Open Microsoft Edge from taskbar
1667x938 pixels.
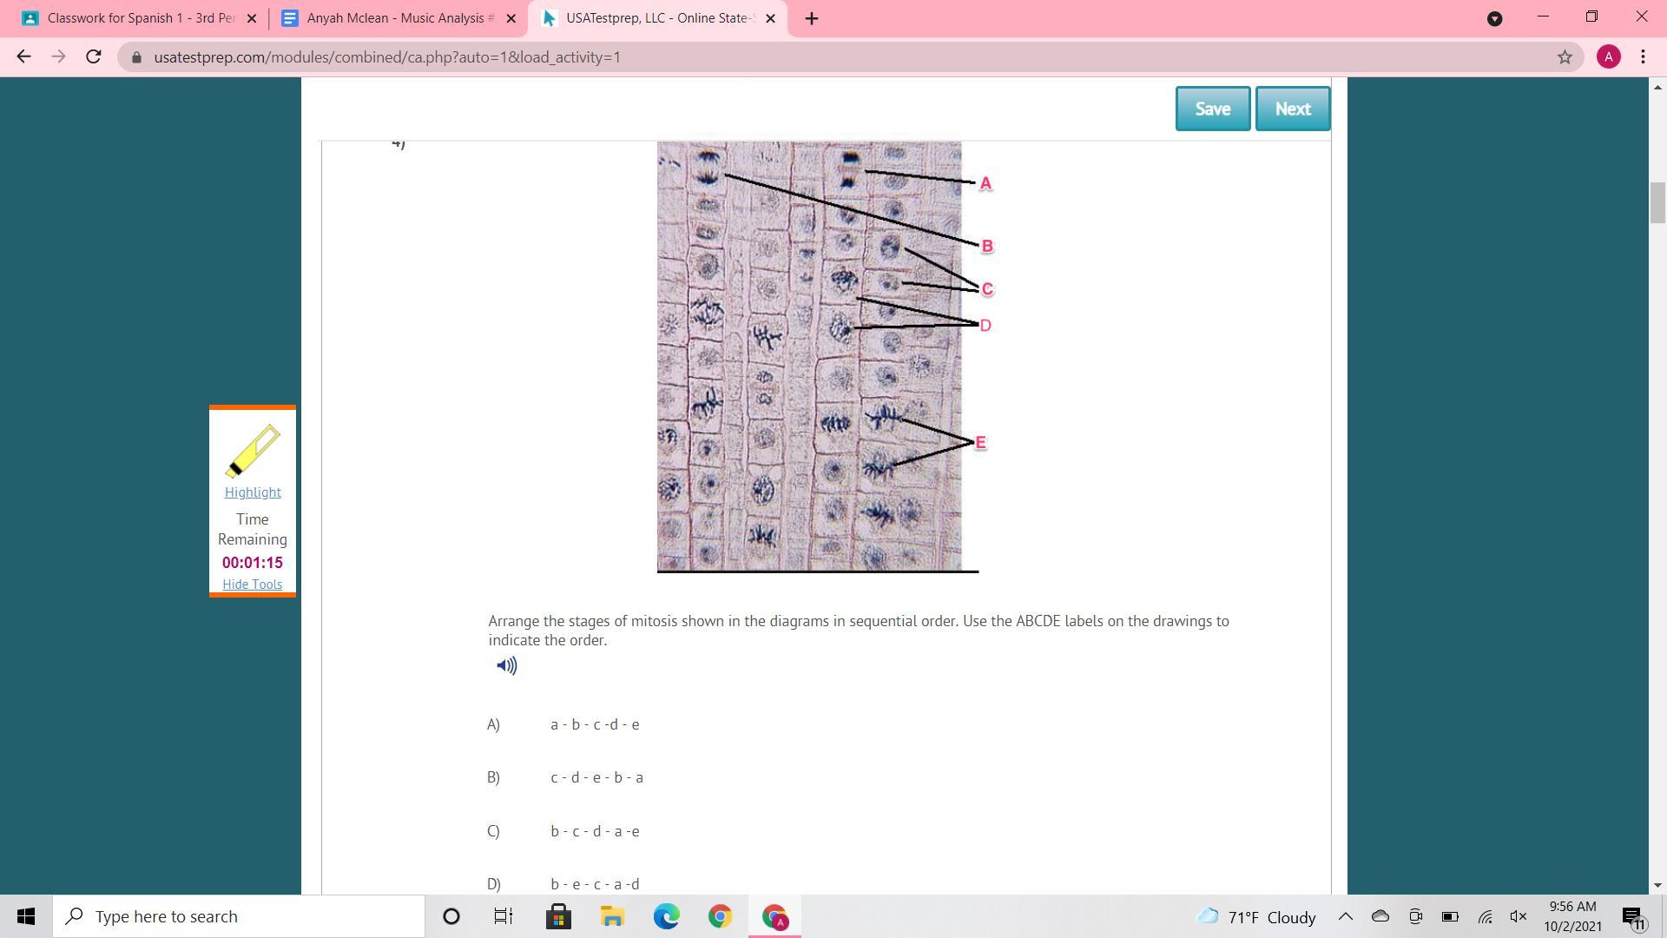click(x=666, y=916)
